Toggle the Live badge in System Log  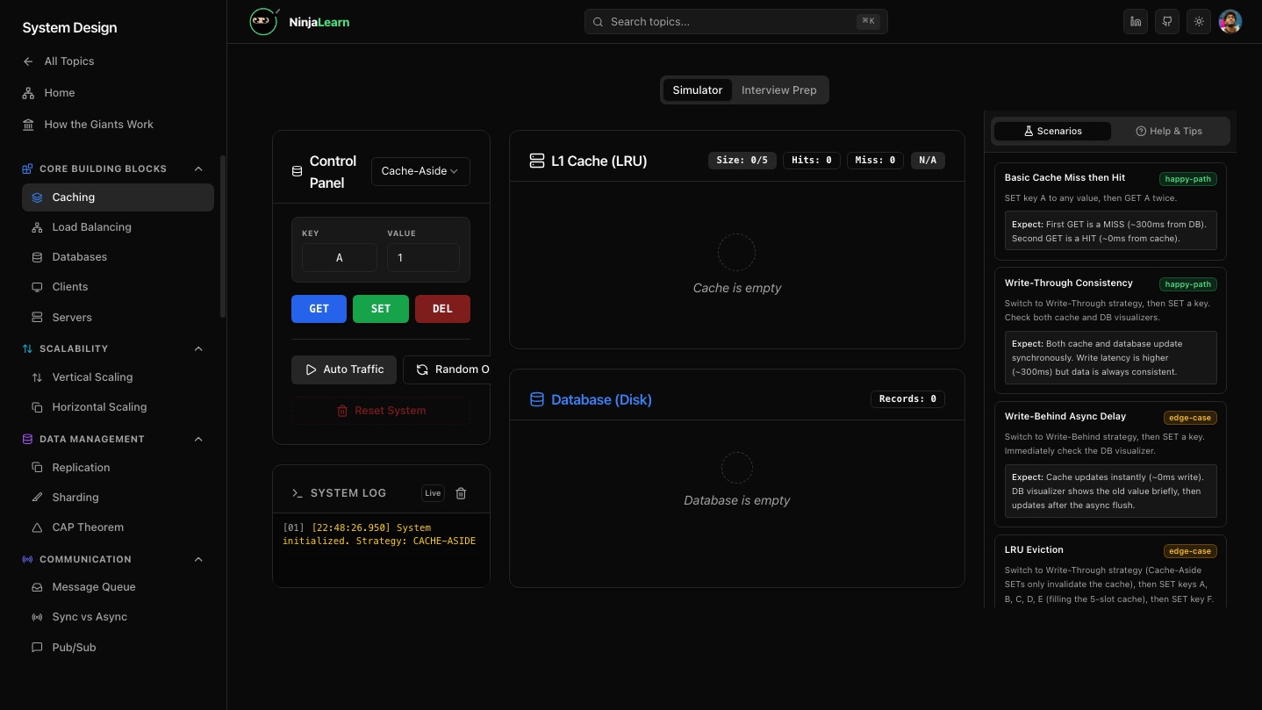point(433,493)
